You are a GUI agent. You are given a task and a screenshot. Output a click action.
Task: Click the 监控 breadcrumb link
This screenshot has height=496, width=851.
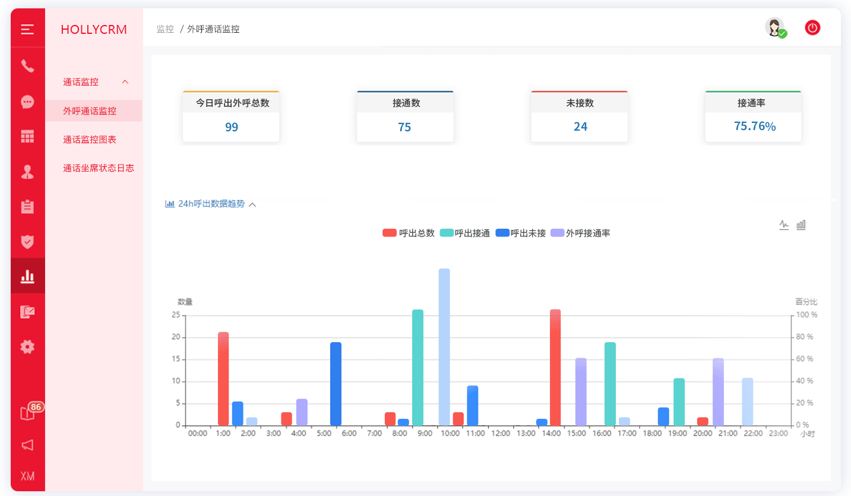click(x=165, y=29)
